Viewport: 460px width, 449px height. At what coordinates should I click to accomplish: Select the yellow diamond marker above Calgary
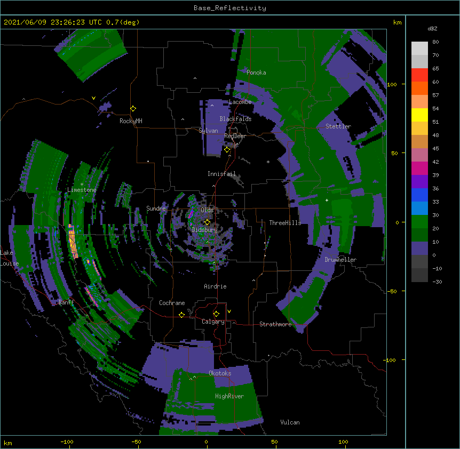point(216,314)
